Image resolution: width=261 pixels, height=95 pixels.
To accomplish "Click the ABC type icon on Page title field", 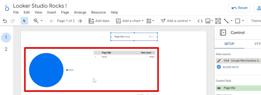I will pyautogui.click(x=219, y=88).
